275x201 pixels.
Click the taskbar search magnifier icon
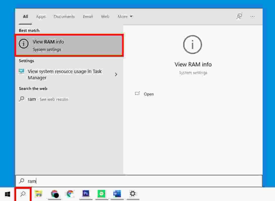(x=23, y=194)
